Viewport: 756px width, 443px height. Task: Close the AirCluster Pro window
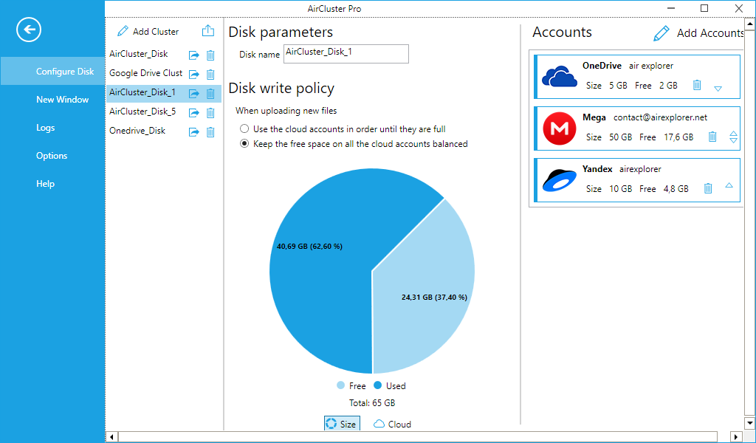pyautogui.click(x=738, y=8)
